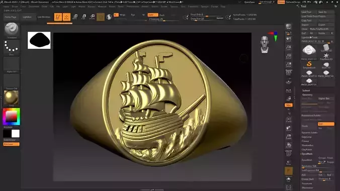Select the Rotate transform icon
Screen dimensions: 340x191
pos(92,17)
